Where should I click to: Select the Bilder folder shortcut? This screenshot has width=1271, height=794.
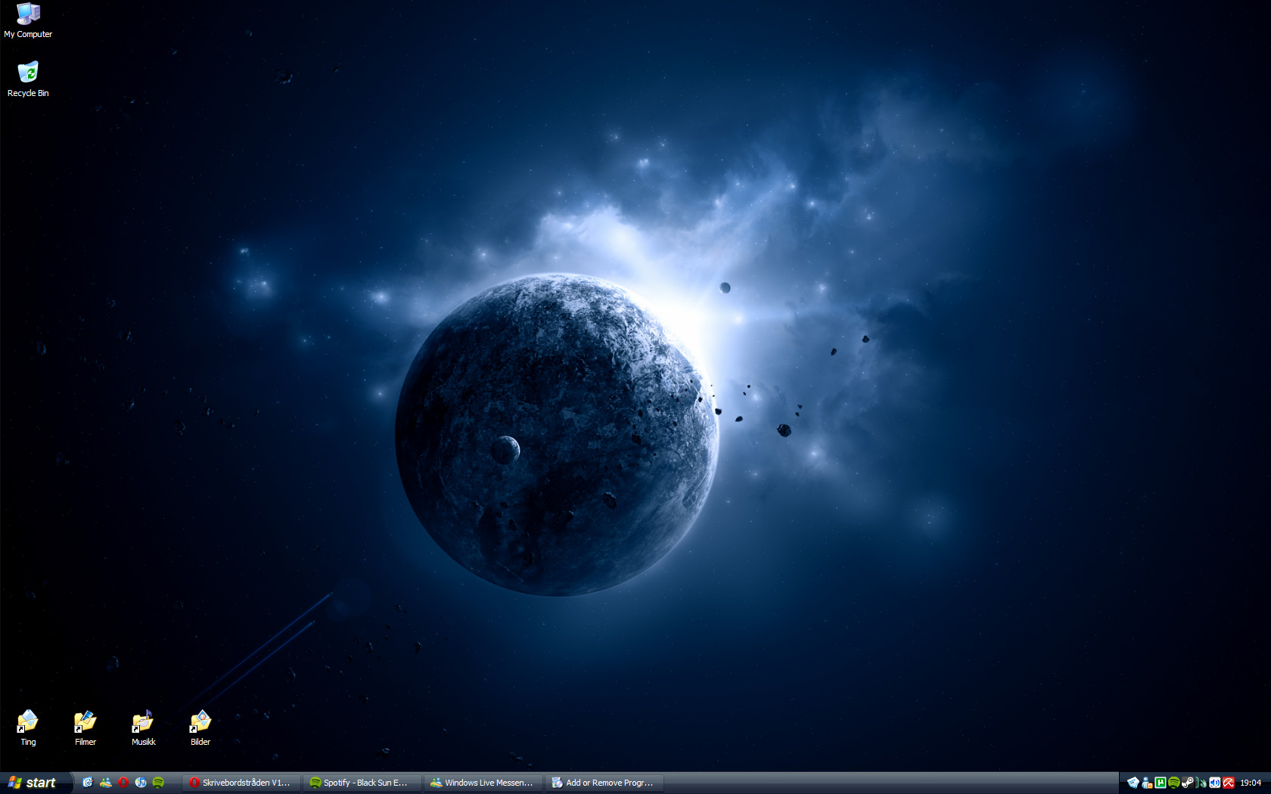[200, 728]
